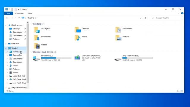This screenshot has width=190, height=107.
Task: Expand 3D Objects node in tree
Action: (7, 52)
